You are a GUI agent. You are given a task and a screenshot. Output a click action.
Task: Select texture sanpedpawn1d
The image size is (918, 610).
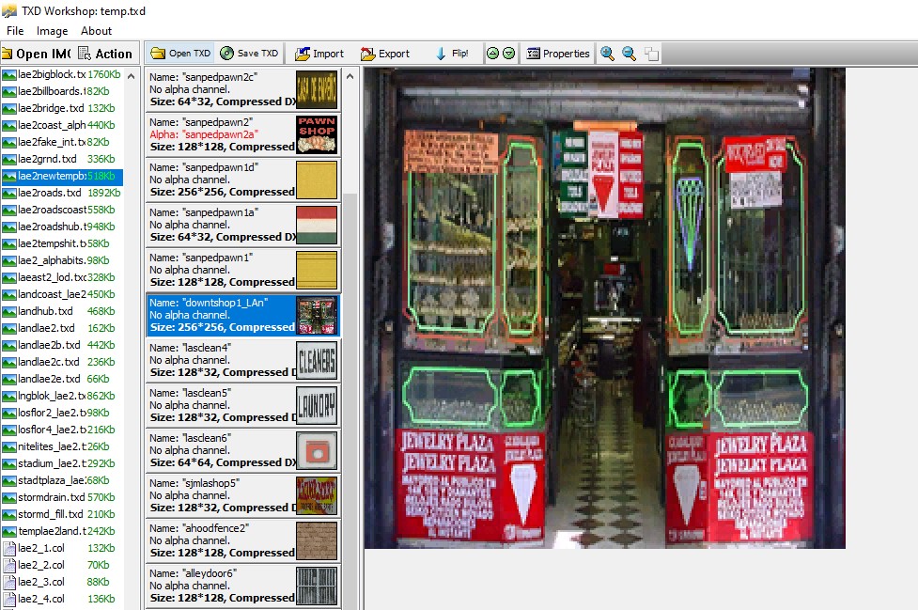click(243, 180)
